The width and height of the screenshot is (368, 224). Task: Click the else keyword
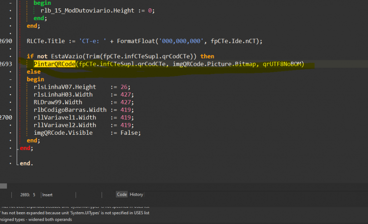(x=33, y=72)
